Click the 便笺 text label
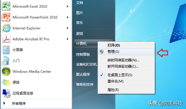Image resolution: width=186 pixels, height=109 pixels. pyautogui.click(x=16, y=82)
